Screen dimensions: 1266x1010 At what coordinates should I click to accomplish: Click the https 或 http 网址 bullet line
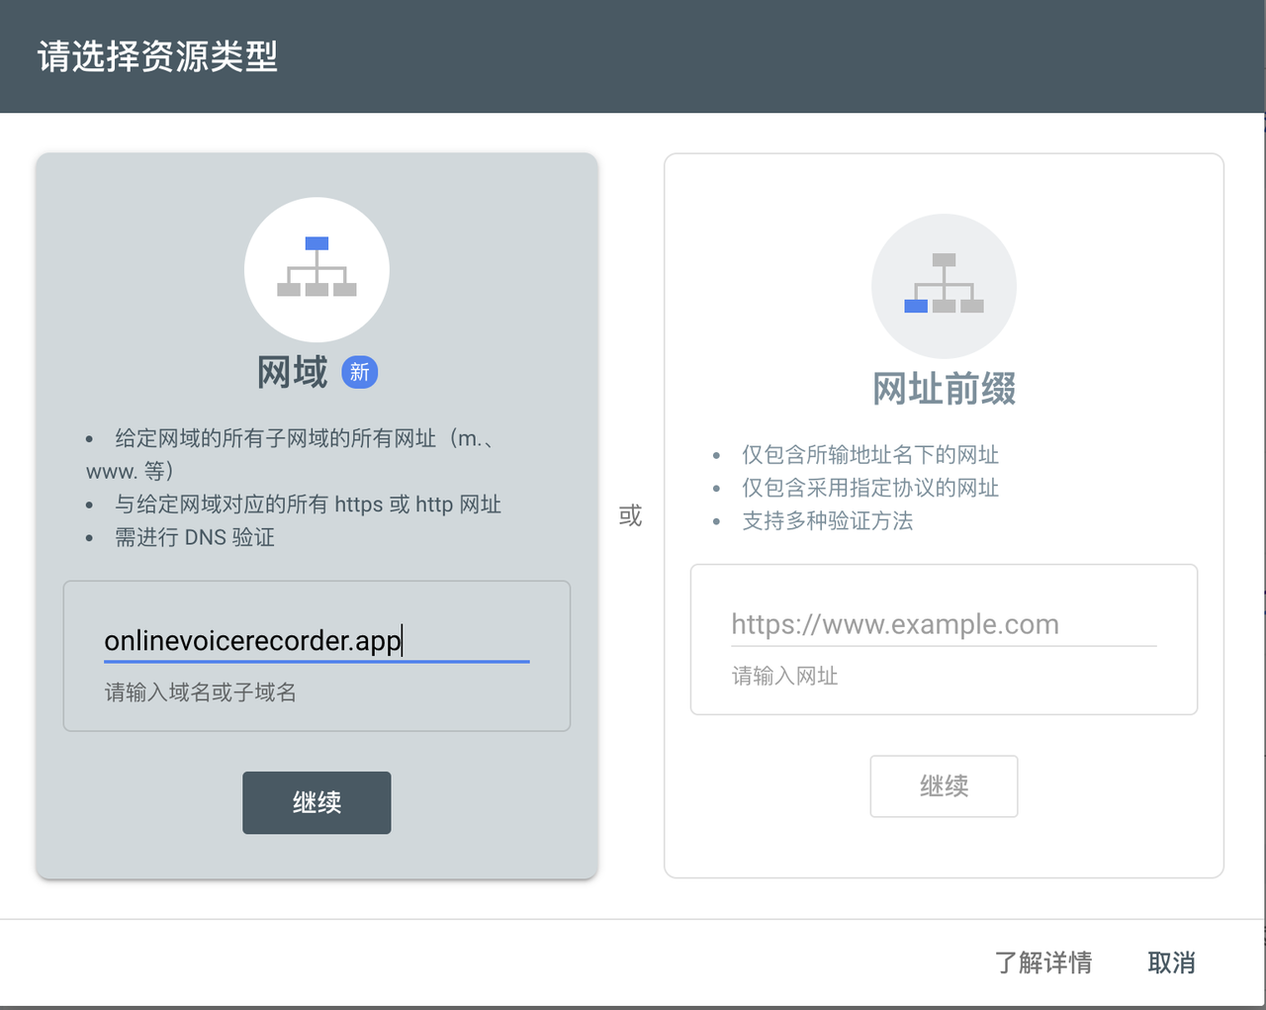pyautogui.click(x=308, y=505)
